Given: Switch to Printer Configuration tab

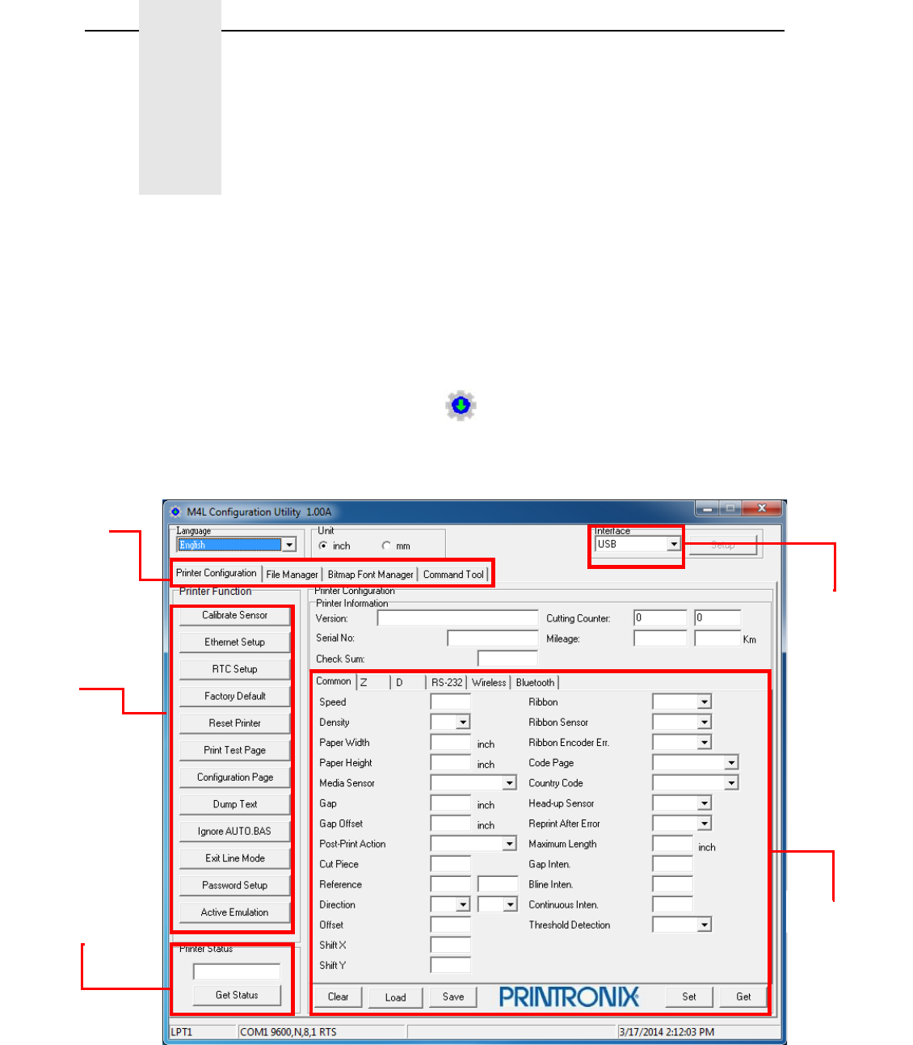Looking at the screenshot, I should click(217, 573).
